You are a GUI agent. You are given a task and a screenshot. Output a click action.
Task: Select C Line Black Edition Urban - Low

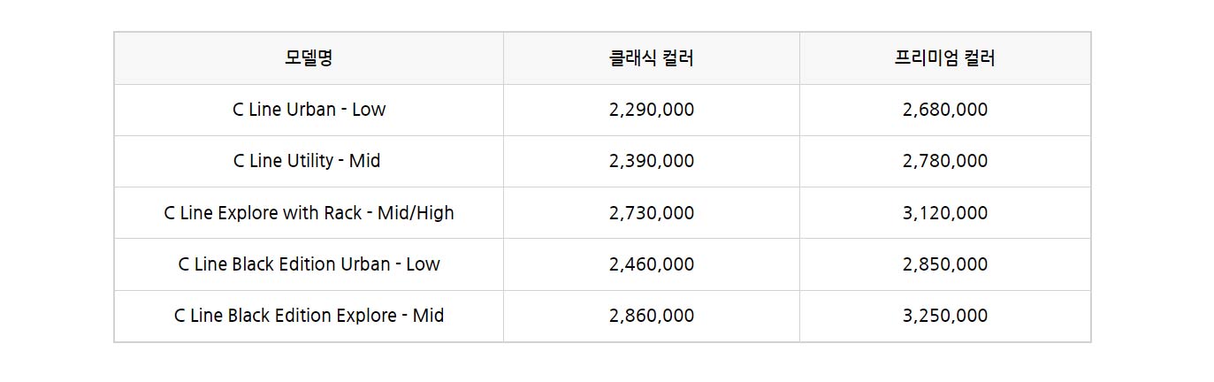coord(309,264)
